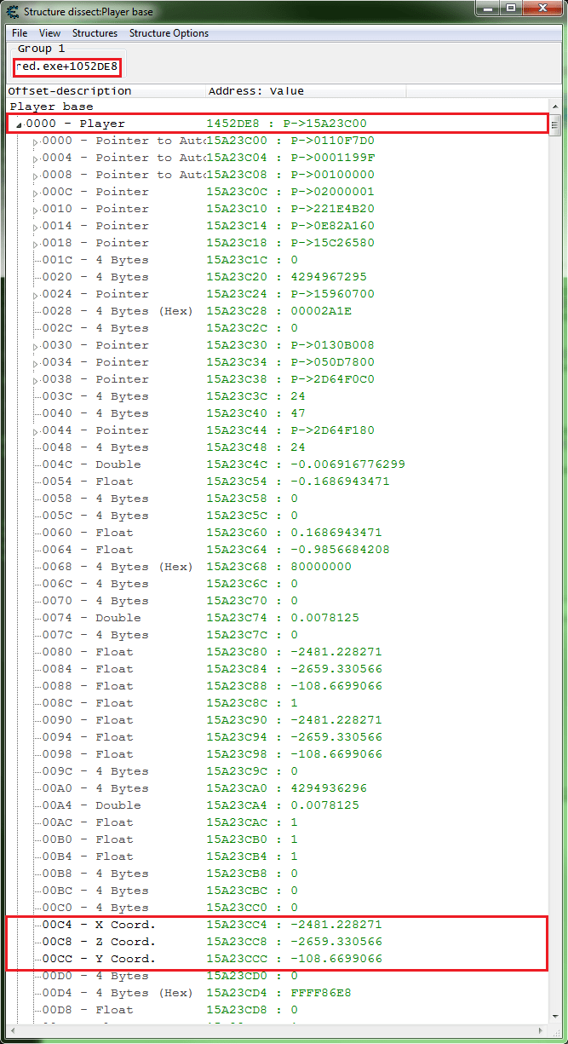Click the Offset-description column header
The height and width of the screenshot is (1044, 568).
[x=106, y=90]
